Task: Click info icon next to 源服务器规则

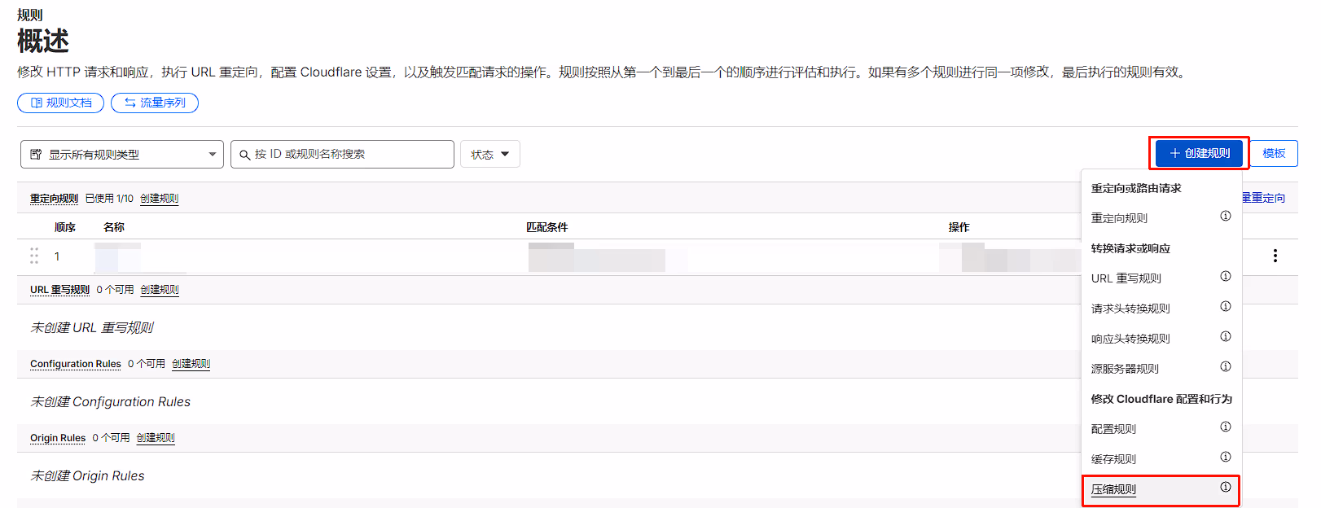Action: tap(1225, 366)
